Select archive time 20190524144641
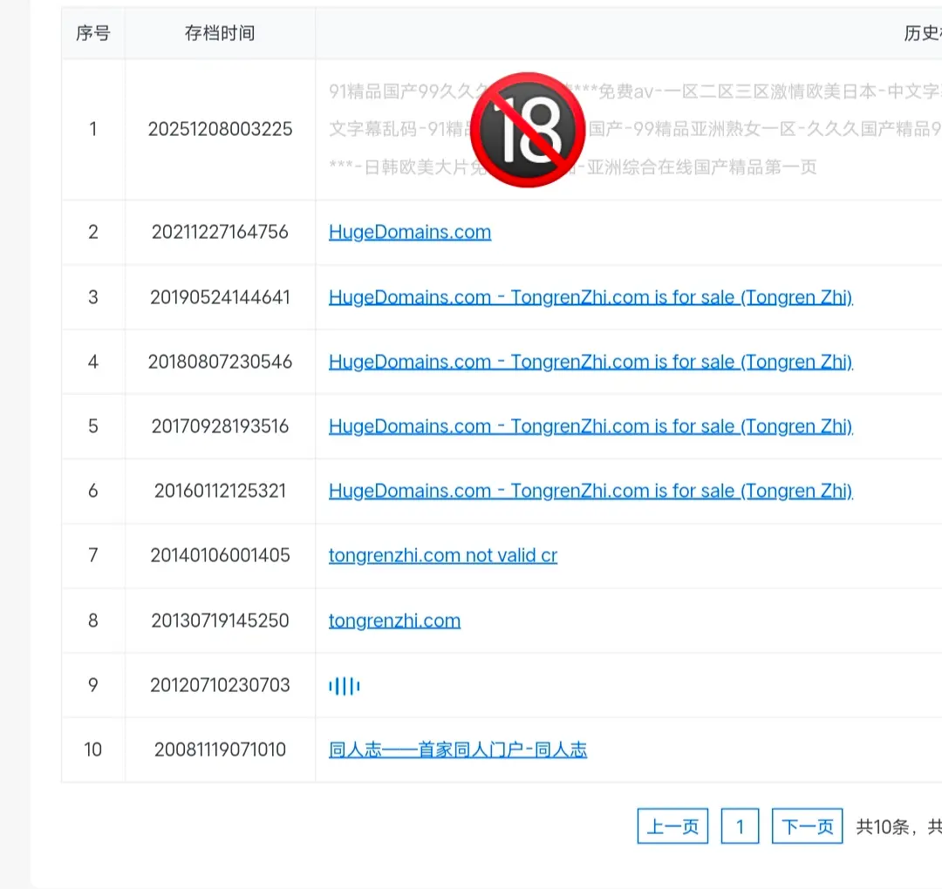942x889 pixels. tap(220, 297)
